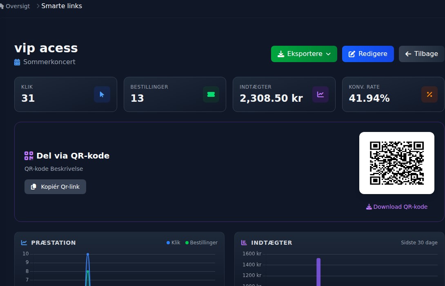Click the ticket icon in Bestillinger card
Screen dimensions: 445x286
point(211,94)
